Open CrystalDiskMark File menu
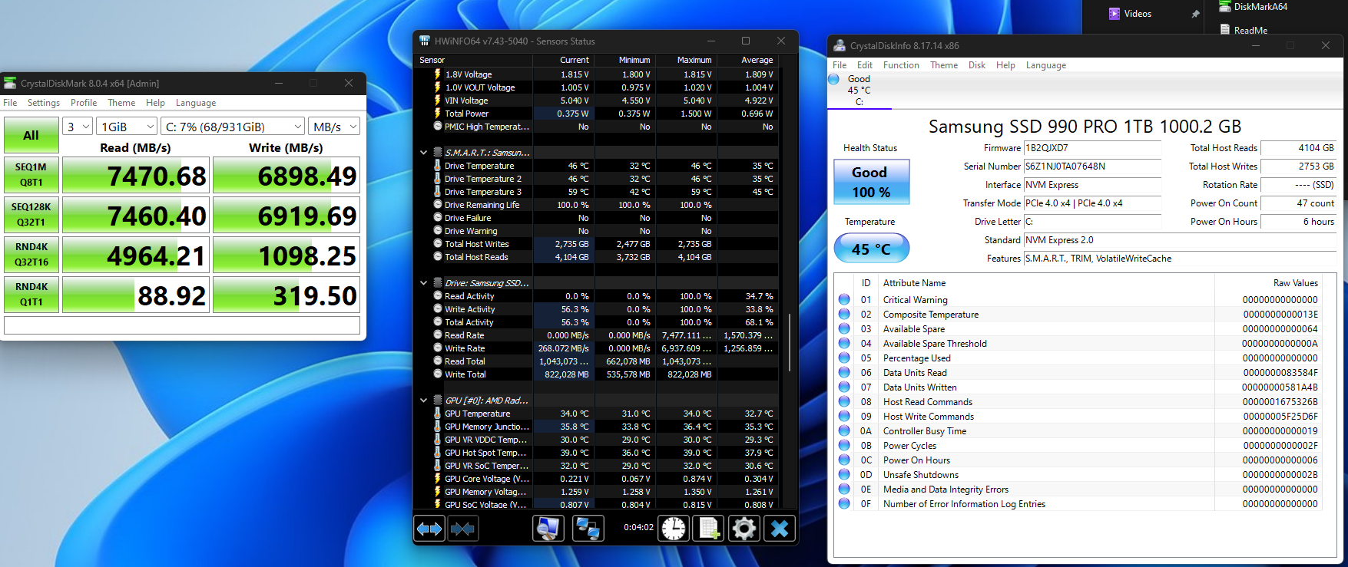This screenshot has height=567, width=1348. coord(10,103)
